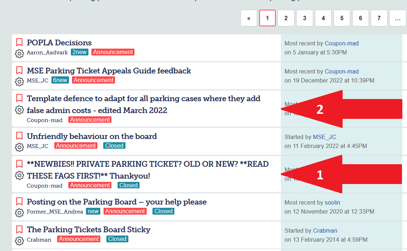Open gear options beside MSE_JC feedback thread
This screenshot has width=407, height=251.
[19, 82]
